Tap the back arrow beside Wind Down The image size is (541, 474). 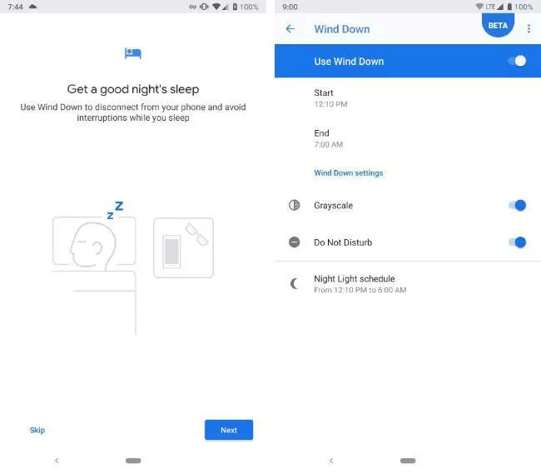pos(290,28)
